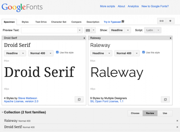Screen dimensions: 180x132
Task: Remove Droid Serif from the collection
Action: 177,127
